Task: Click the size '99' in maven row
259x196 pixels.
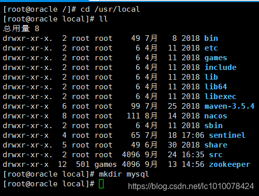Action: tap(136, 106)
